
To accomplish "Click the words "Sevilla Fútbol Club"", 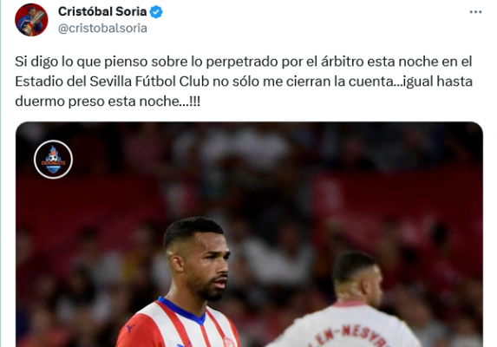I will pyautogui.click(x=149, y=82).
